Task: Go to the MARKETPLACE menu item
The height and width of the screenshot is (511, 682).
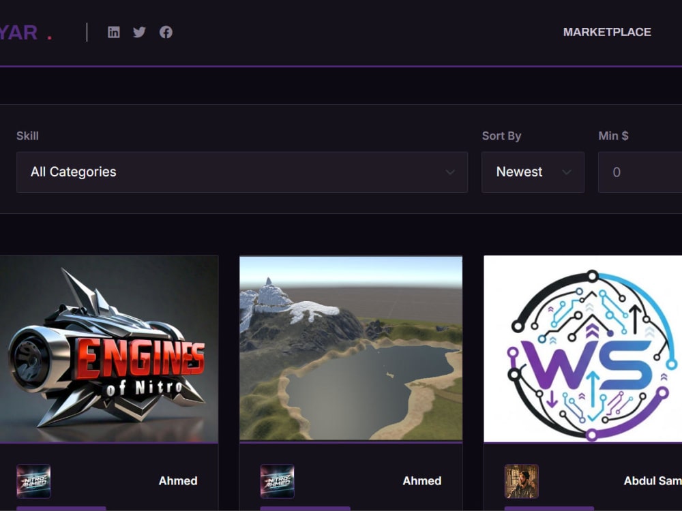Action: [x=607, y=32]
